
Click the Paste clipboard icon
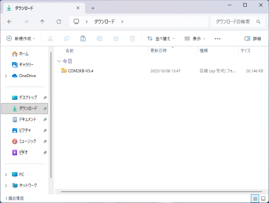pyautogui.click(x=83, y=39)
